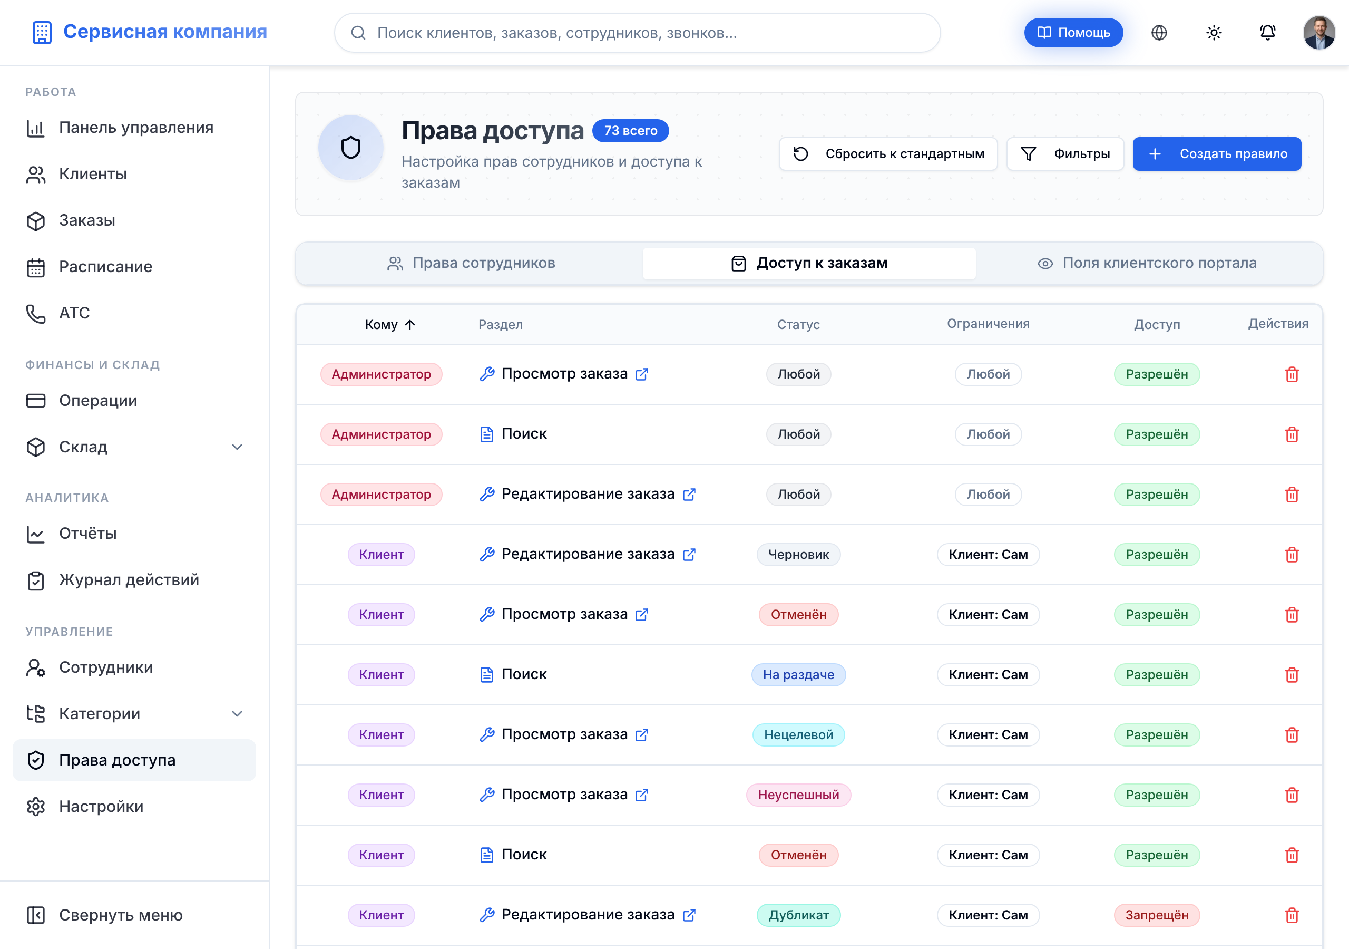Open Заказы from the sidebar
Image resolution: width=1349 pixels, height=949 pixels.
[x=134, y=220]
